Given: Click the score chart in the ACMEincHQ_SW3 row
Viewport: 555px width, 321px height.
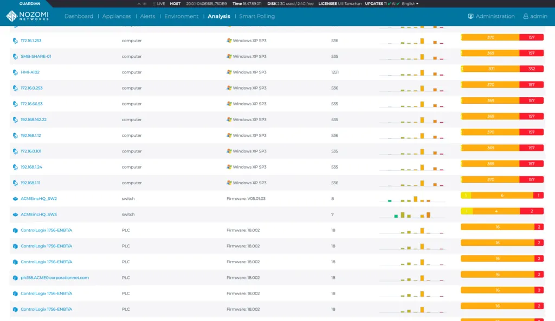Looking at the screenshot, I should (x=412, y=215).
